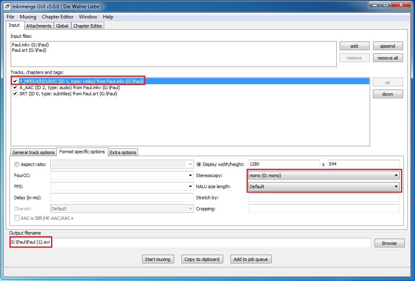
Task: Click the add button for input files
Action: coord(354,46)
